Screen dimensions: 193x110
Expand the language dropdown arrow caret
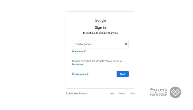(x=86, y=93)
